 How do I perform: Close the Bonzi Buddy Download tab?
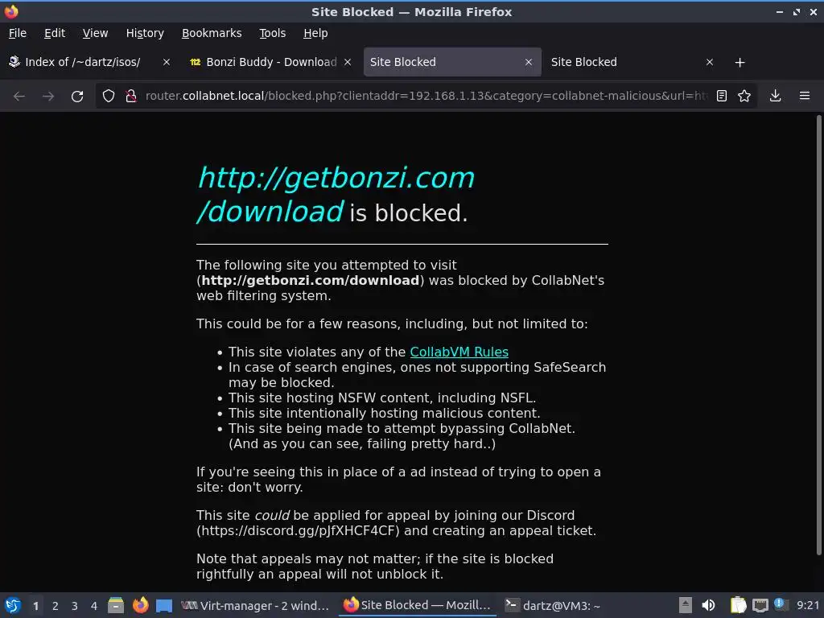pyautogui.click(x=348, y=62)
